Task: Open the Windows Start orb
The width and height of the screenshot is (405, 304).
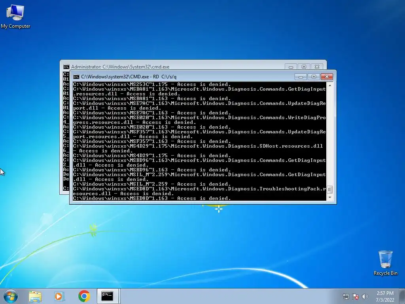Action: (11, 296)
